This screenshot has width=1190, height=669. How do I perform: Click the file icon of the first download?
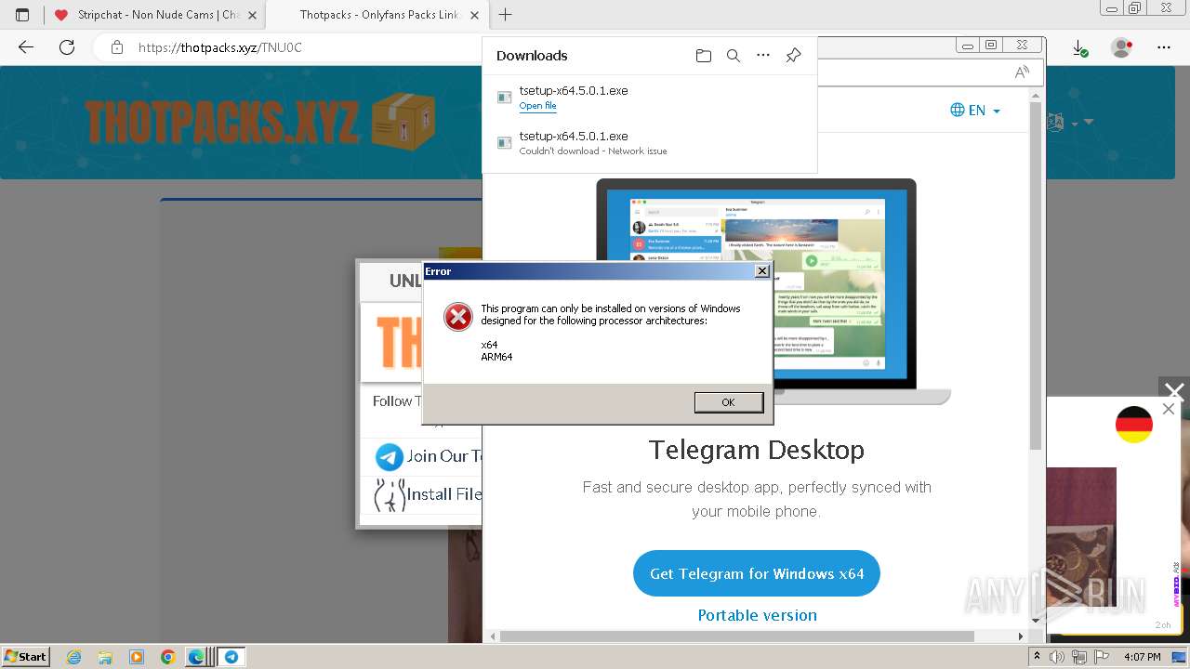(504, 97)
